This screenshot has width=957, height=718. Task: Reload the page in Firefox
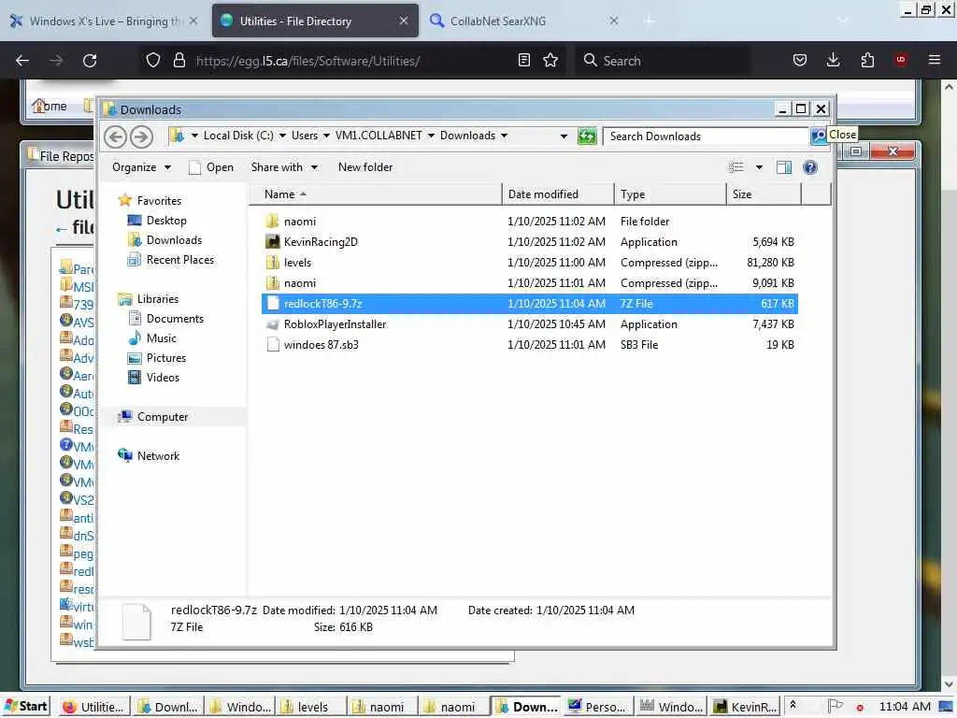(90, 61)
